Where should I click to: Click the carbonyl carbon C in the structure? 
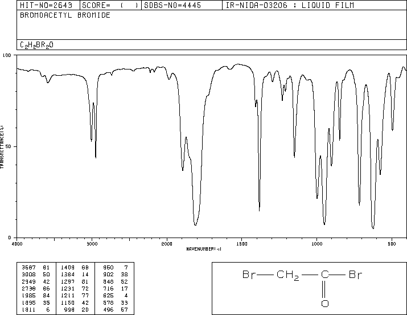(325, 275)
